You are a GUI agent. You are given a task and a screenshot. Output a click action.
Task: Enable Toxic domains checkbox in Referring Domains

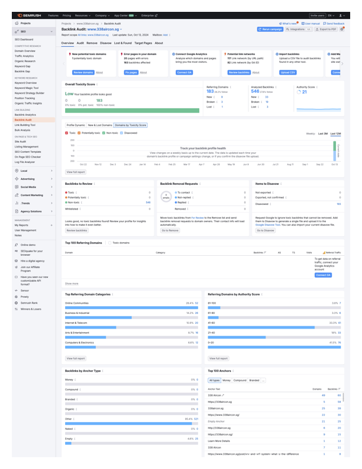(x=110, y=243)
